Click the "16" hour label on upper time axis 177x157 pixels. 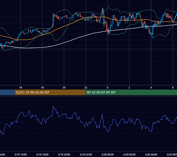pos(21,88)
